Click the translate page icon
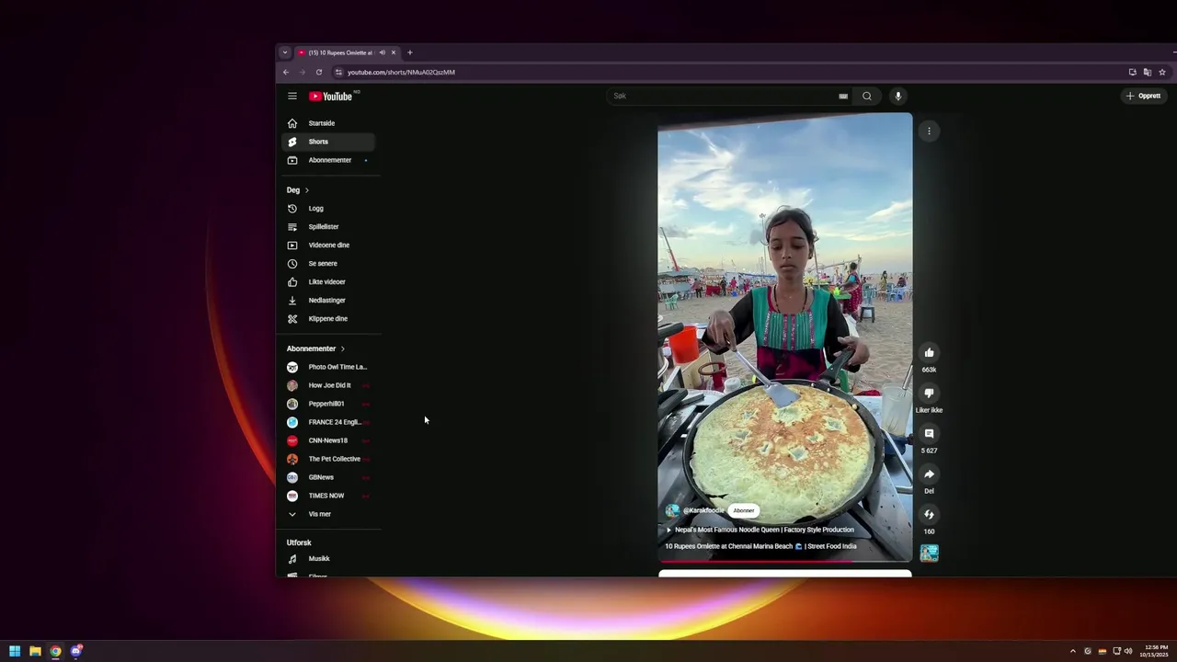 click(x=1147, y=72)
